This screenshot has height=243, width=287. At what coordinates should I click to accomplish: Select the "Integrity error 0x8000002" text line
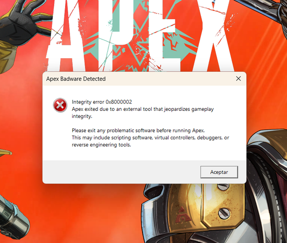pyautogui.click(x=101, y=102)
